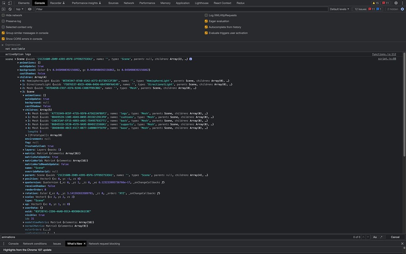Screen dimensions: 406x254
Task: Click the clear console icon
Action: tap(10, 9)
